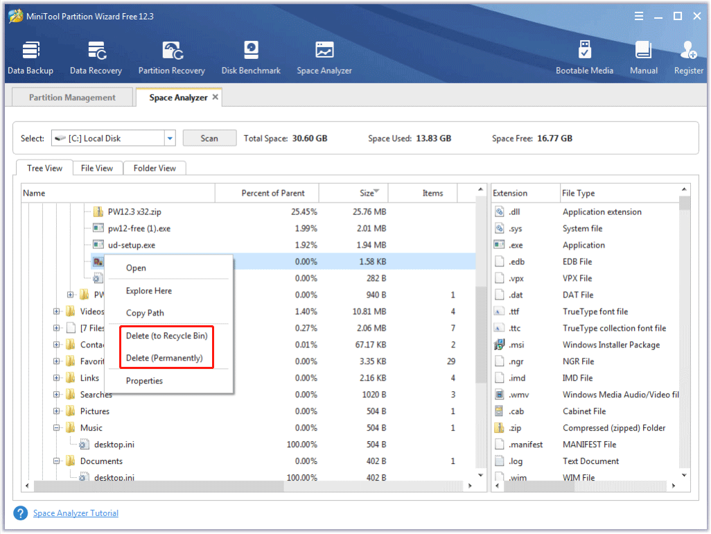Select Delete (to Recycle Bin) menu entry
The image size is (711, 534).
coord(166,336)
